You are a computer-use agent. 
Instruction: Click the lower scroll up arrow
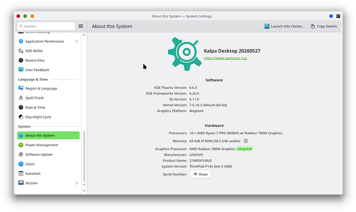[84, 185]
